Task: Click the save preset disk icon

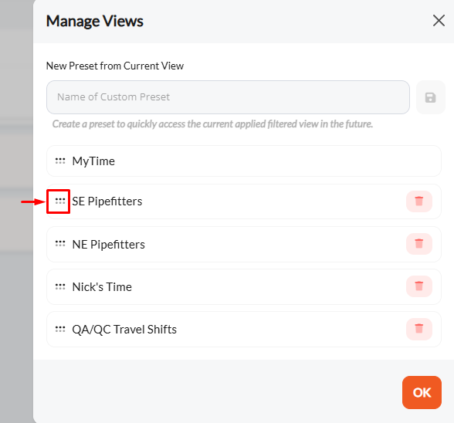Action: 430,97
